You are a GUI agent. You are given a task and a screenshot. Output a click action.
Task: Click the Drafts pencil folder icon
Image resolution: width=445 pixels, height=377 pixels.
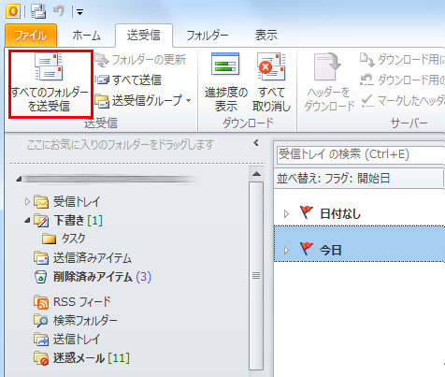(x=41, y=221)
